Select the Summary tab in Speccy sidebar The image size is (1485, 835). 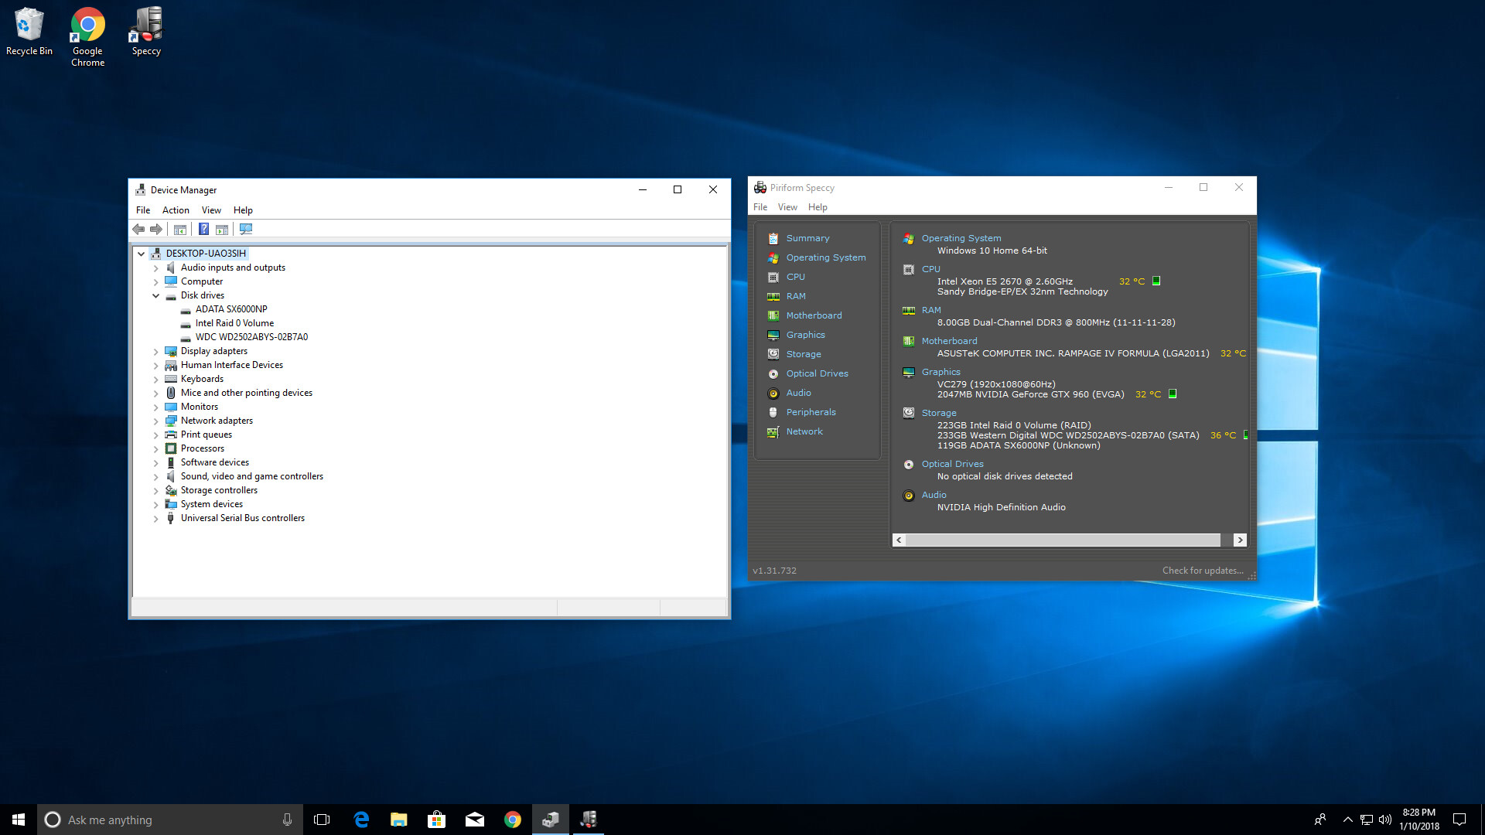pyautogui.click(x=807, y=238)
